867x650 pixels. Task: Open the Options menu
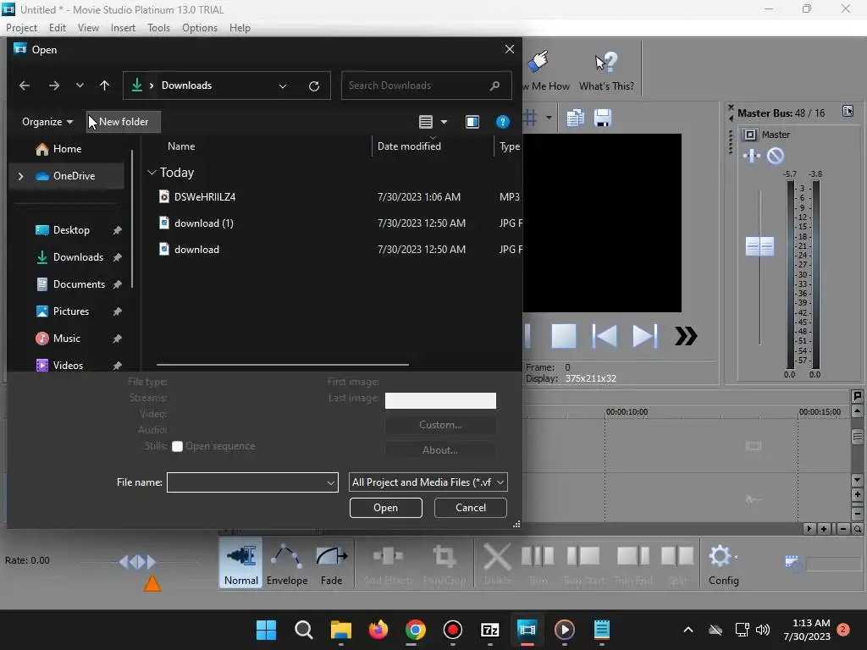click(x=200, y=28)
